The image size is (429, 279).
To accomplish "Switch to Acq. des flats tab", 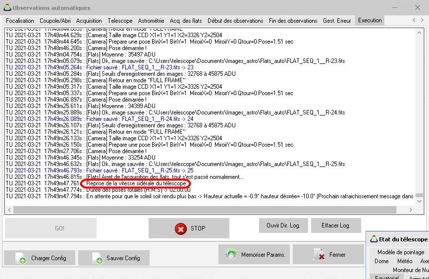I will [x=186, y=21].
